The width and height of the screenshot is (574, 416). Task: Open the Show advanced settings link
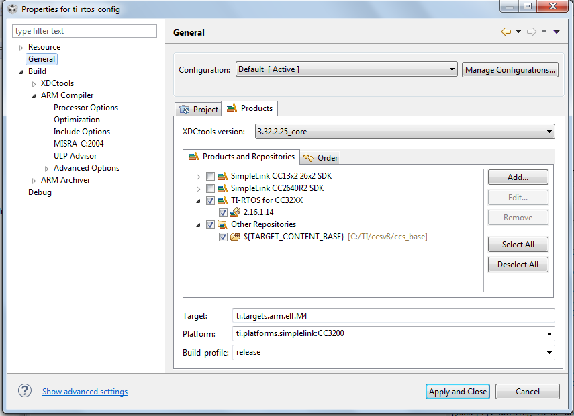click(85, 391)
